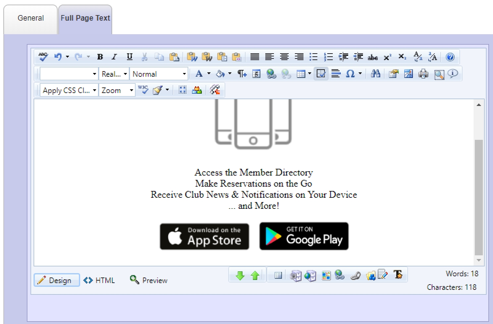Toggle the highlighted checkbox toolbar button

[x=321, y=74]
